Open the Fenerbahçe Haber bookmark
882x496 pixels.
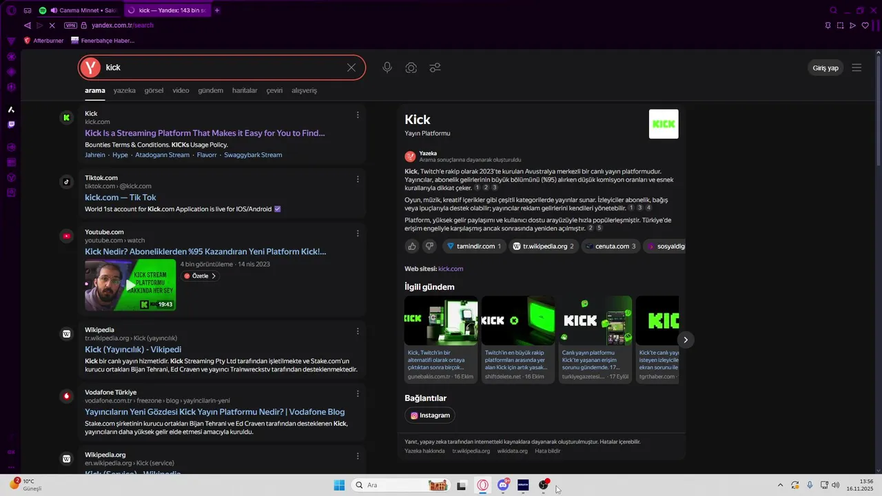tap(103, 41)
